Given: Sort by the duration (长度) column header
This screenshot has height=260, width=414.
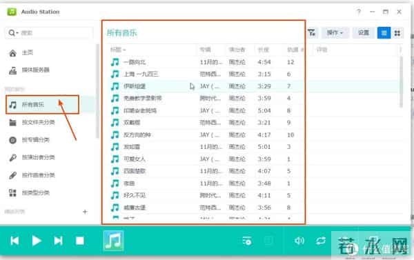Looking at the screenshot, I should [264, 50].
